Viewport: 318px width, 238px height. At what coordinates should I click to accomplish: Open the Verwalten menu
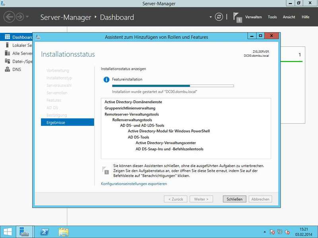click(x=253, y=17)
